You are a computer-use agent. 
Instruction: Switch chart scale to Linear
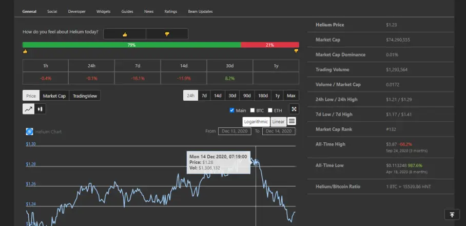point(278,122)
